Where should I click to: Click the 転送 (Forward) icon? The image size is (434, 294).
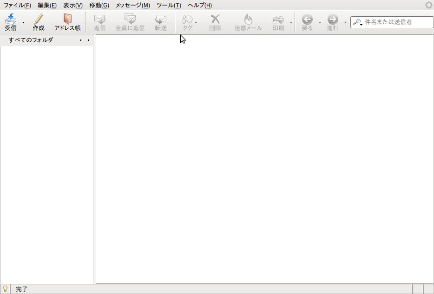[x=160, y=19]
